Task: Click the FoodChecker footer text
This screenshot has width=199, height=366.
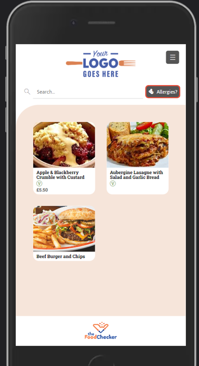Action: coord(101,337)
